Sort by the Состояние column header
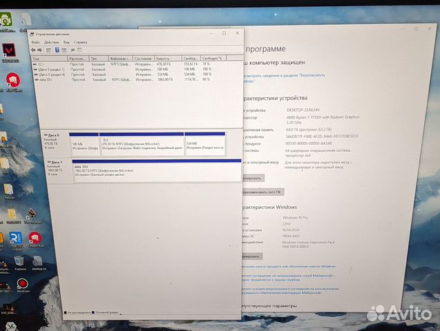The height and width of the screenshot is (331, 440). click(x=143, y=59)
